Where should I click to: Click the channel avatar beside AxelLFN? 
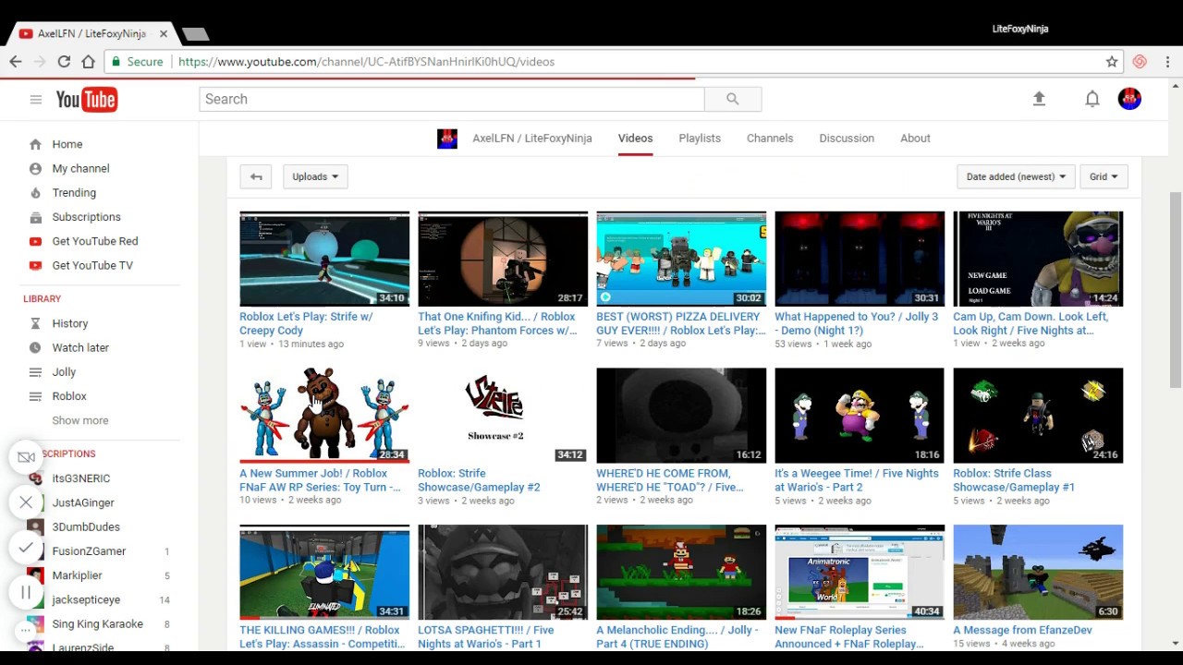click(447, 139)
